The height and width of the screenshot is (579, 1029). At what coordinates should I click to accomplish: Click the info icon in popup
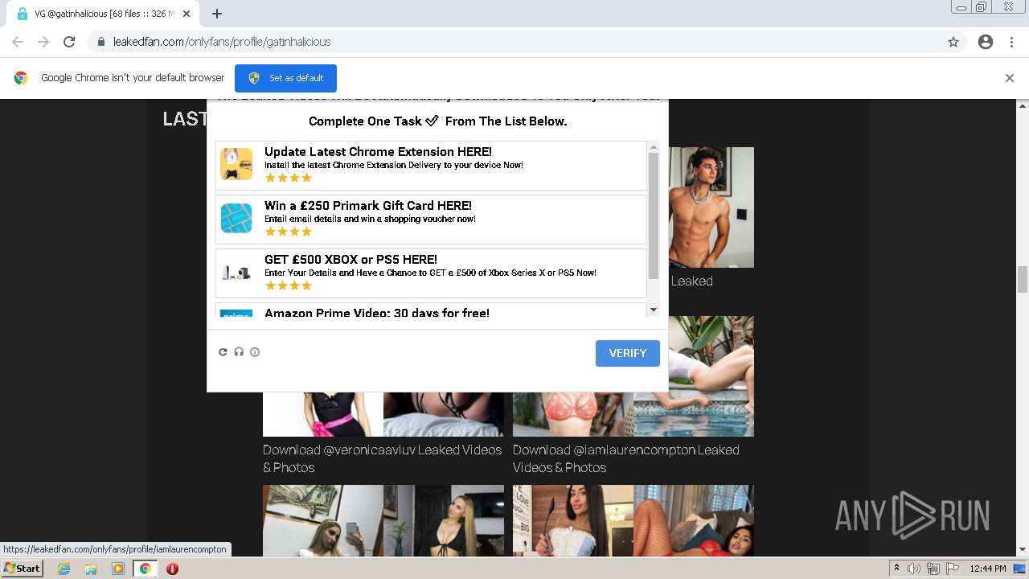tap(255, 352)
